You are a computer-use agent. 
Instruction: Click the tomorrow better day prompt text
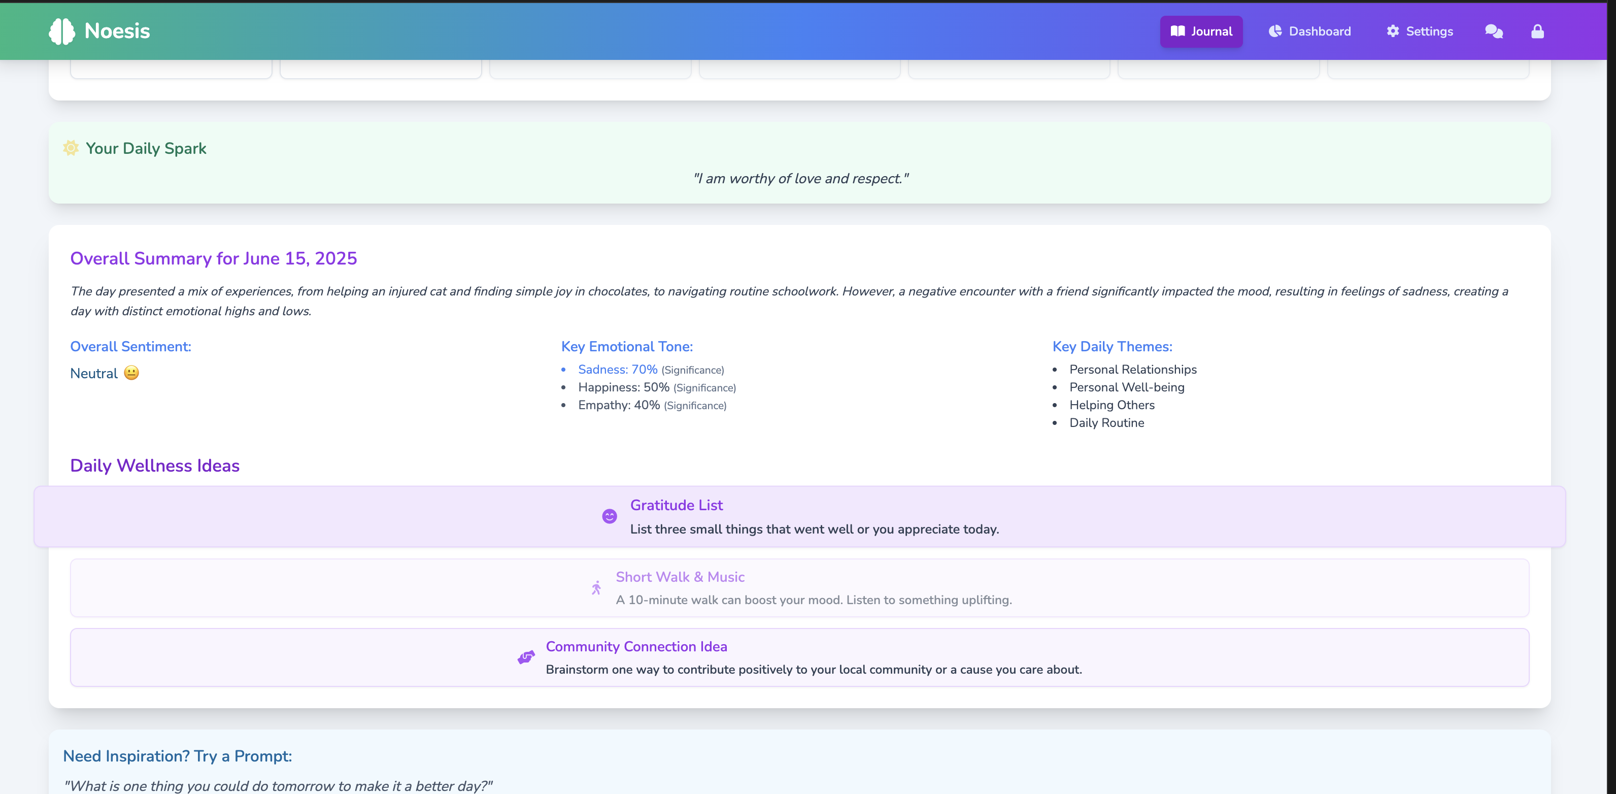click(x=278, y=785)
